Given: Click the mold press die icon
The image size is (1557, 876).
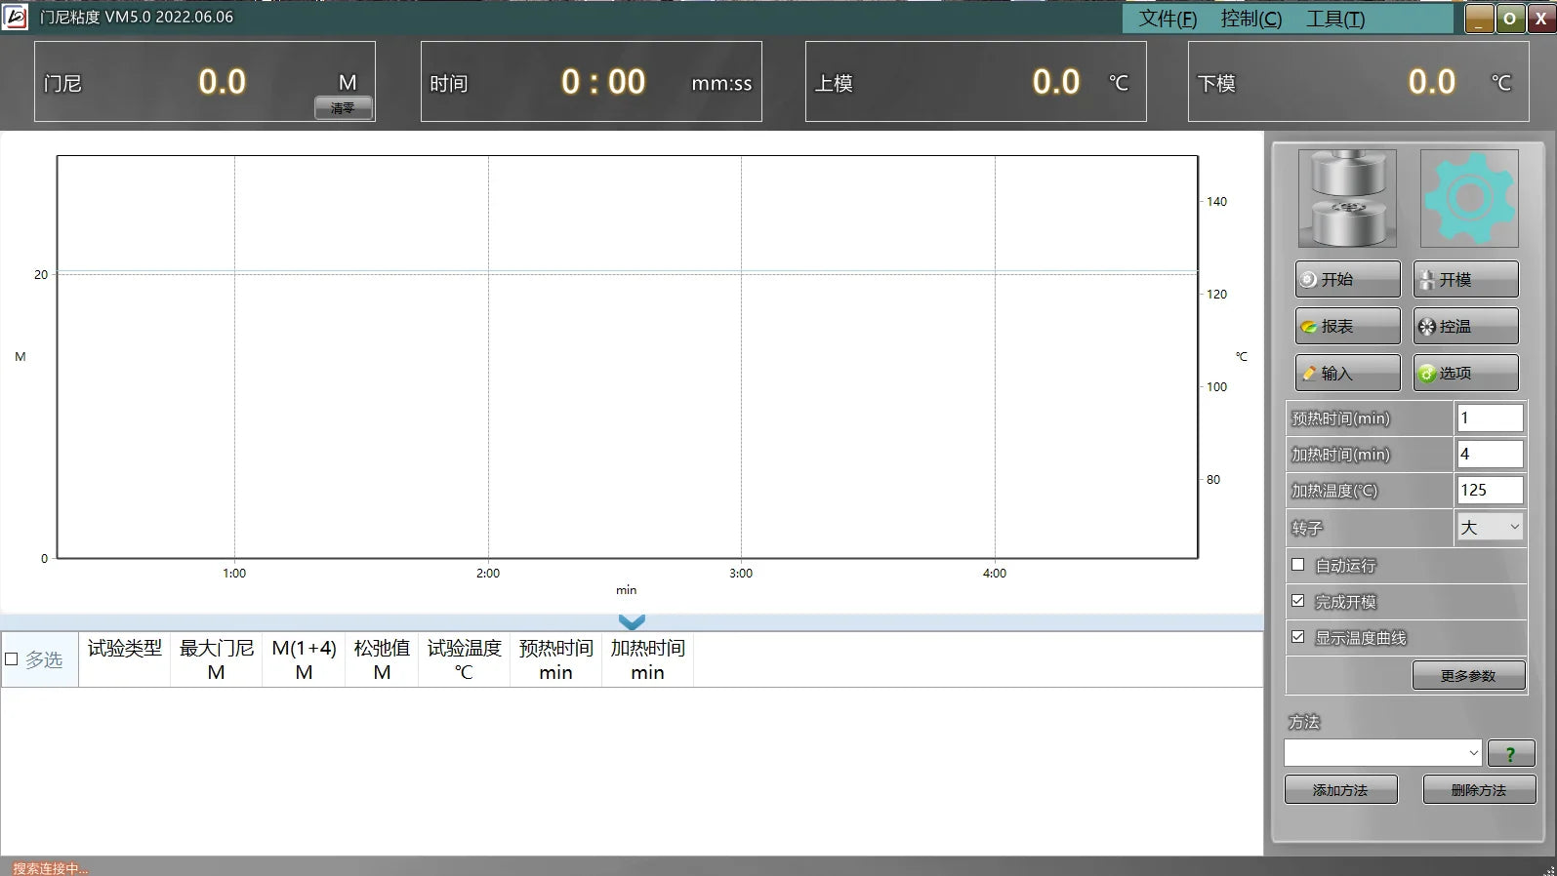Looking at the screenshot, I should 1347,198.
